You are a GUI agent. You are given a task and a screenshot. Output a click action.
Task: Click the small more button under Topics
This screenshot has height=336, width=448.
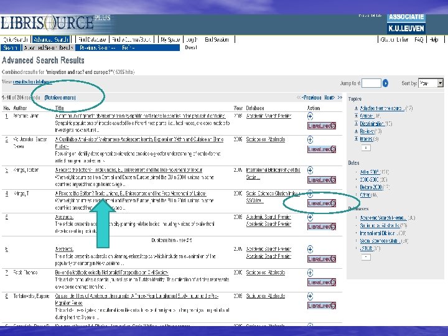[x=366, y=147]
